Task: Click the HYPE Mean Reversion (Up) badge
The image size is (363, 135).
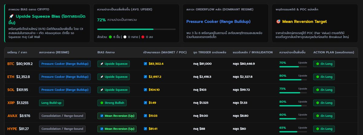Action: click(x=117, y=129)
